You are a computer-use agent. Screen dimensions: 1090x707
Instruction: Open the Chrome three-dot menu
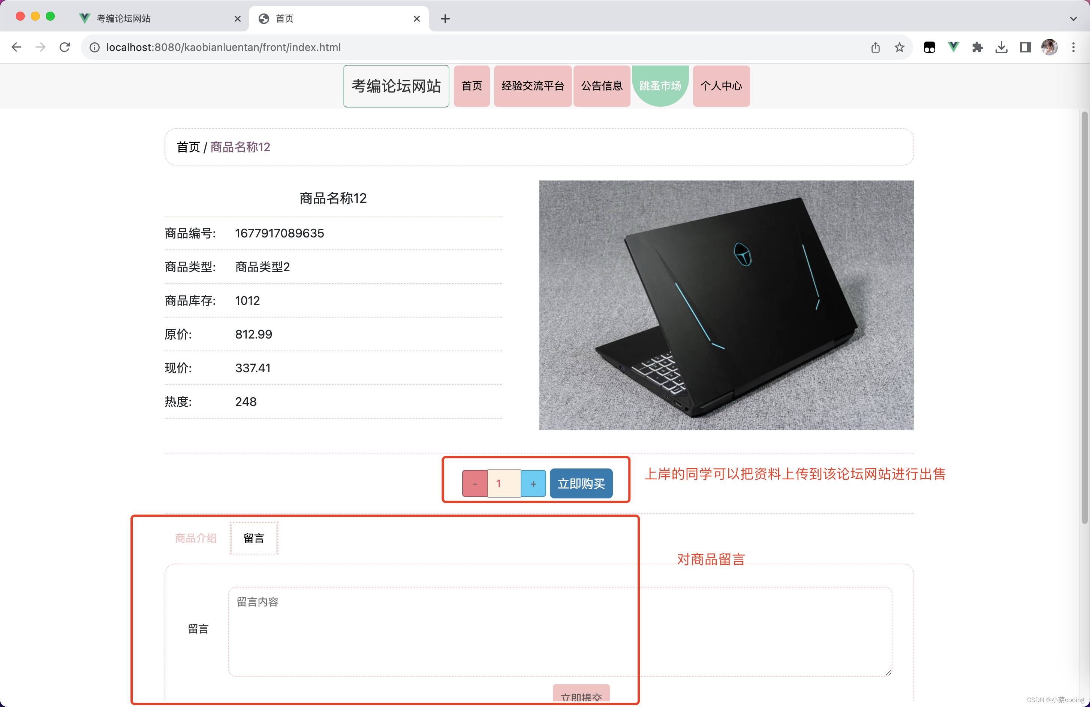pos(1073,47)
